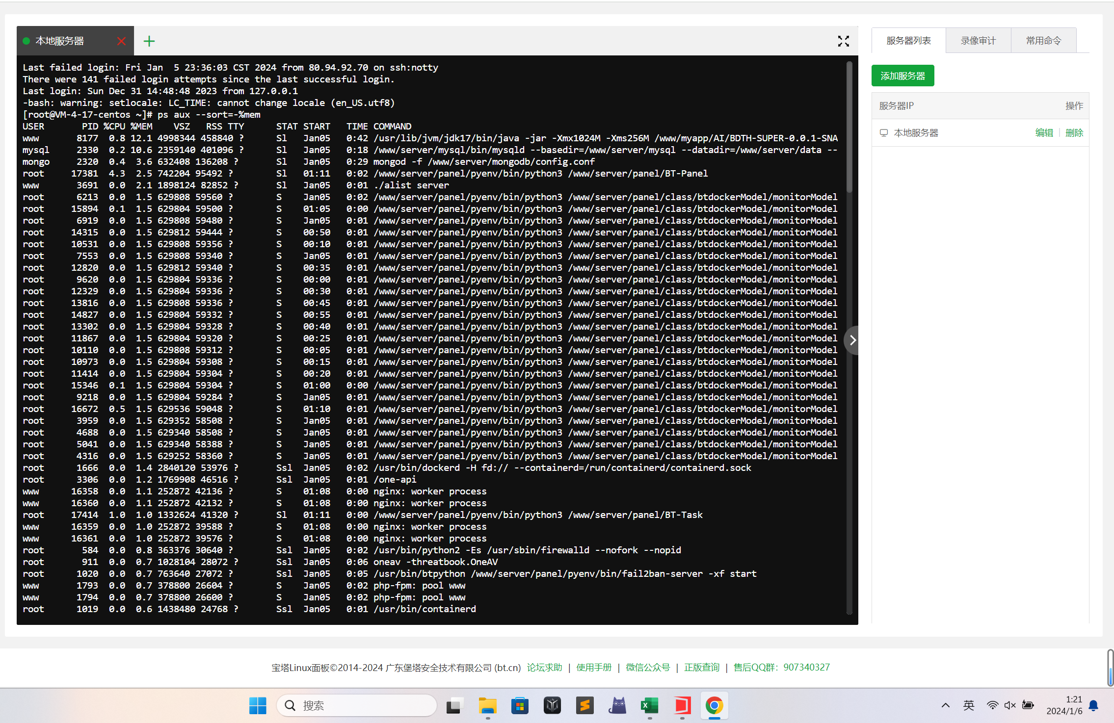Screen dimensions: 1114x723
Task: Click the 操作 column header
Action: (1074, 106)
